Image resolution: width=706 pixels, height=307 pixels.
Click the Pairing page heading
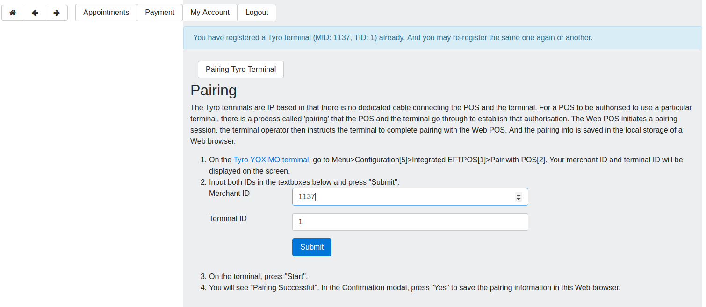pos(213,90)
